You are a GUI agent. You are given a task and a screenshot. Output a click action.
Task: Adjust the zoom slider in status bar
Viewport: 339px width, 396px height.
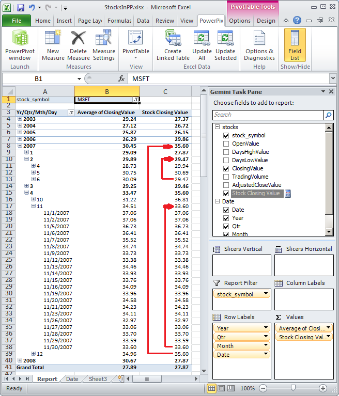coord(294,388)
